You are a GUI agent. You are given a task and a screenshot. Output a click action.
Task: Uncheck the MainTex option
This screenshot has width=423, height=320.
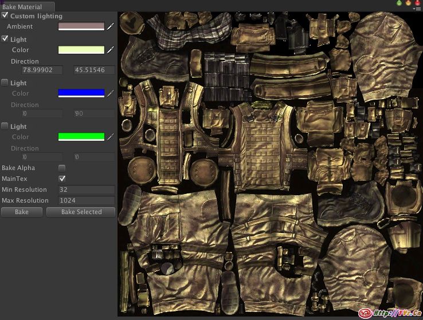62,179
